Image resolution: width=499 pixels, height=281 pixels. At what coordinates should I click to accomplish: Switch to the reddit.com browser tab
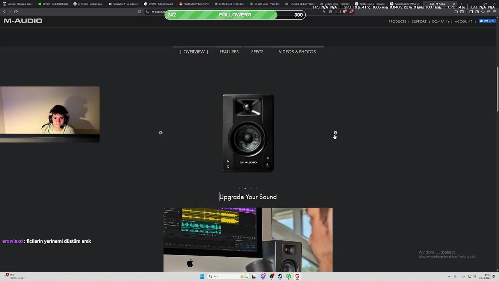click(x=194, y=4)
